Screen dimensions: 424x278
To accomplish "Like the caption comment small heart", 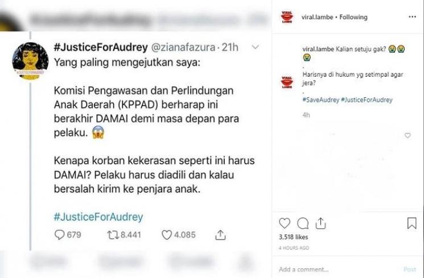I will [x=407, y=135].
